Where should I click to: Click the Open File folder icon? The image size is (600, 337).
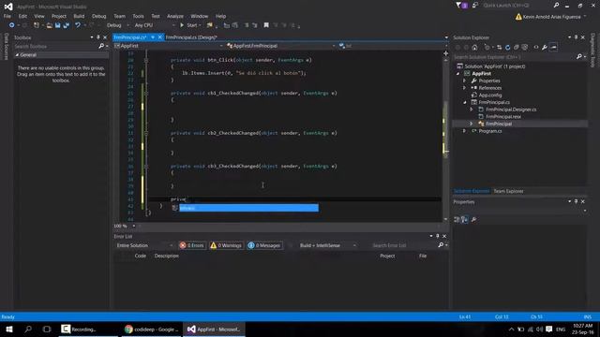[49, 25]
